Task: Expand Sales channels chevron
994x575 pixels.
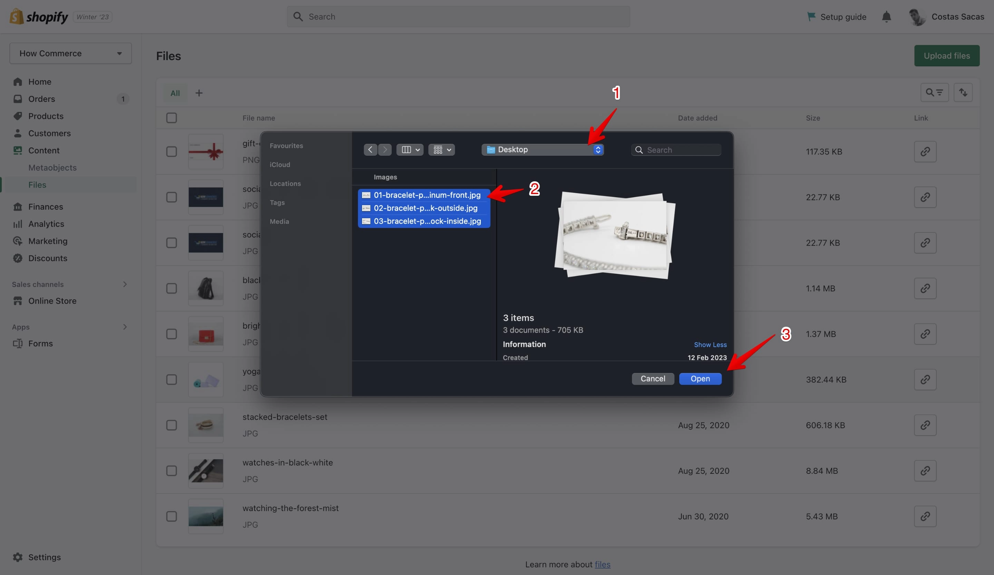Action: (x=125, y=284)
